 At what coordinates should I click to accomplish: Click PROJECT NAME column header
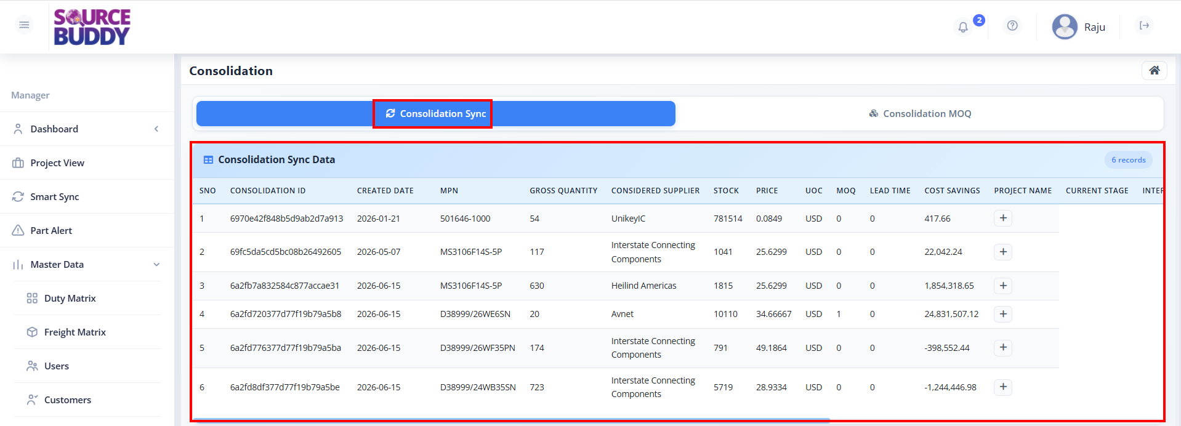pos(1023,191)
